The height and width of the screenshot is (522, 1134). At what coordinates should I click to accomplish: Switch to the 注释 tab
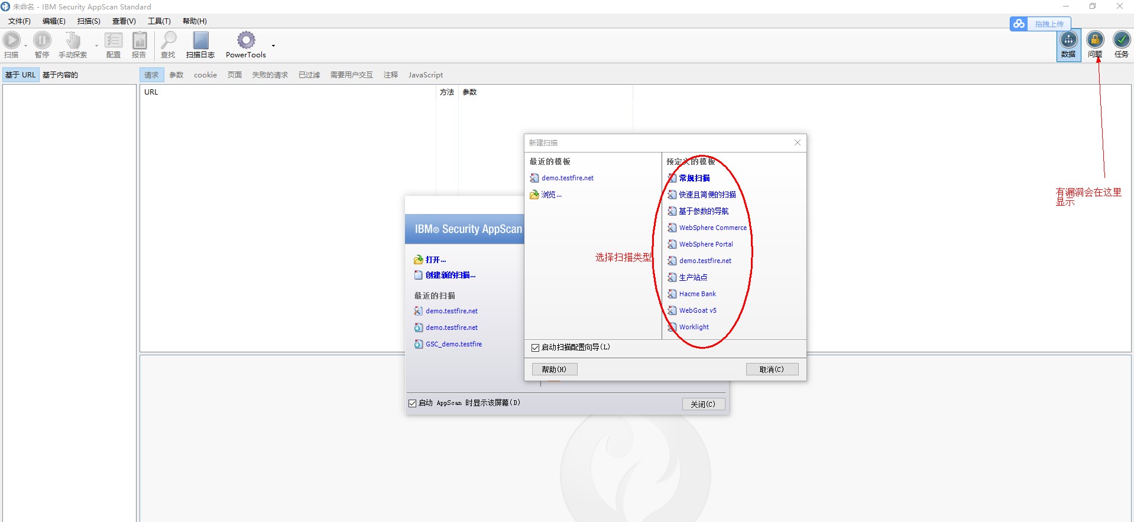pyautogui.click(x=391, y=75)
